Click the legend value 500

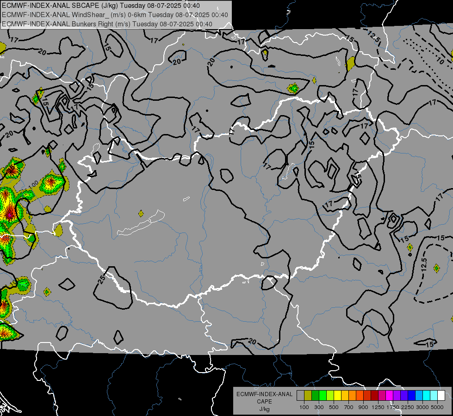pyautogui.click(x=334, y=407)
